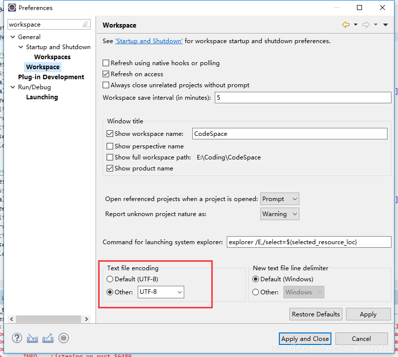398x357 pixels.
Task: Select Plug-in Development tree item
Action: 51,77
